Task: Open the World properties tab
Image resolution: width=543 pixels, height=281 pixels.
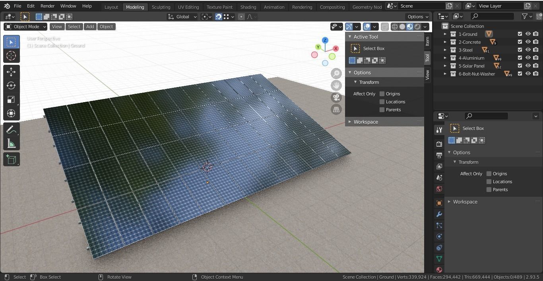Action: click(x=439, y=188)
